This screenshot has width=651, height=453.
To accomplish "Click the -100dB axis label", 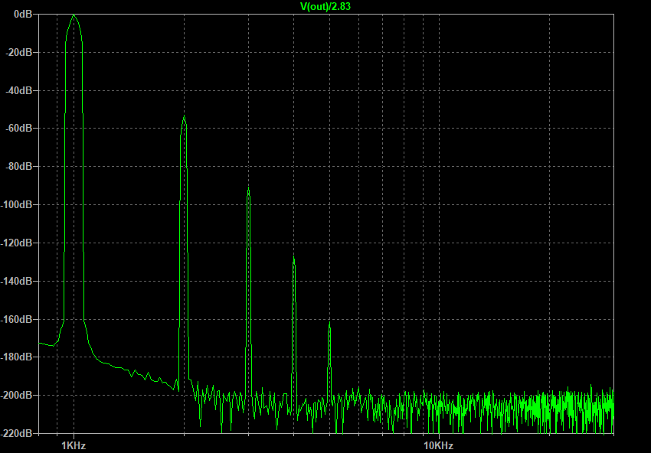I will [16, 204].
